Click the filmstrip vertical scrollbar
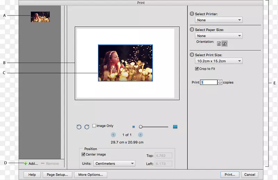The width and height of the screenshot is (278, 180). coord(63,82)
